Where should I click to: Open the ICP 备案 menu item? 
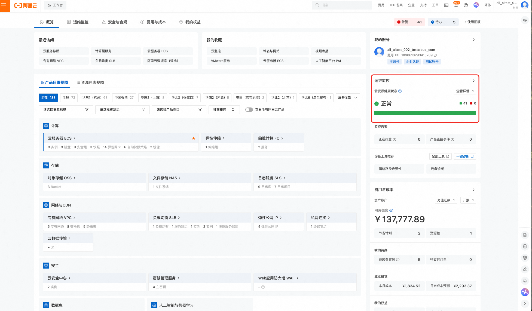click(396, 5)
